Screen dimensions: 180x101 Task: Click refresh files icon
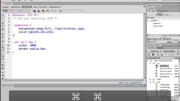click(x=153, y=55)
